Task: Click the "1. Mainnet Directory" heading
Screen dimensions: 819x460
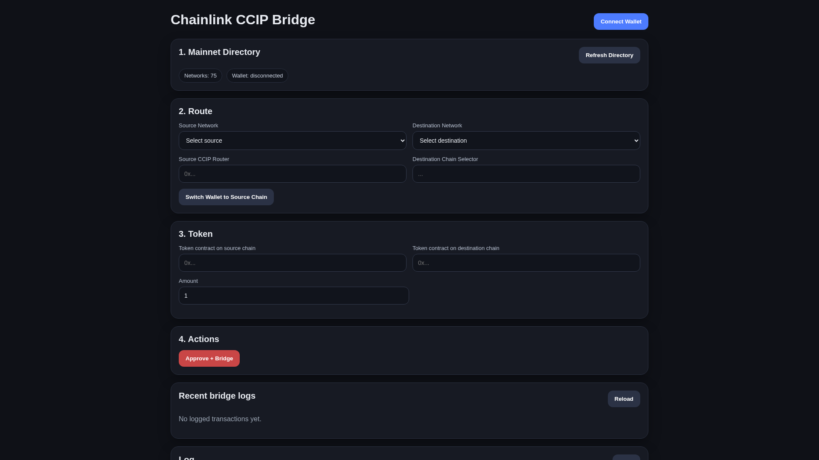Action: pos(219,52)
